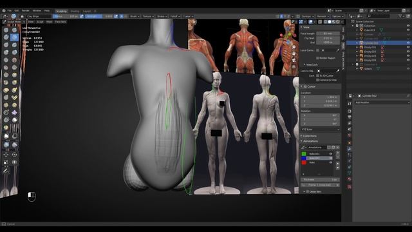Hide the green Note.001 annotation layer
The height and width of the screenshot is (232, 412).
[331, 153]
